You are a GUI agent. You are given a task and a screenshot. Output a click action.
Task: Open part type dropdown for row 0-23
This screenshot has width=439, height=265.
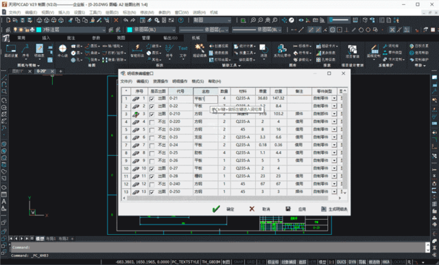(334, 137)
